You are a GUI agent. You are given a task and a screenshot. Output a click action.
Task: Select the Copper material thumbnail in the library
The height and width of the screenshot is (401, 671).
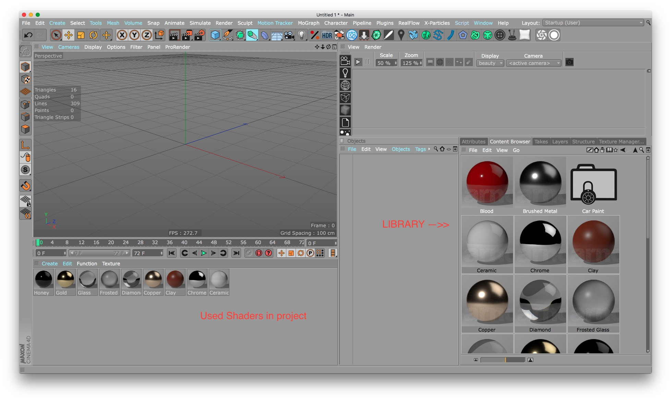(487, 302)
